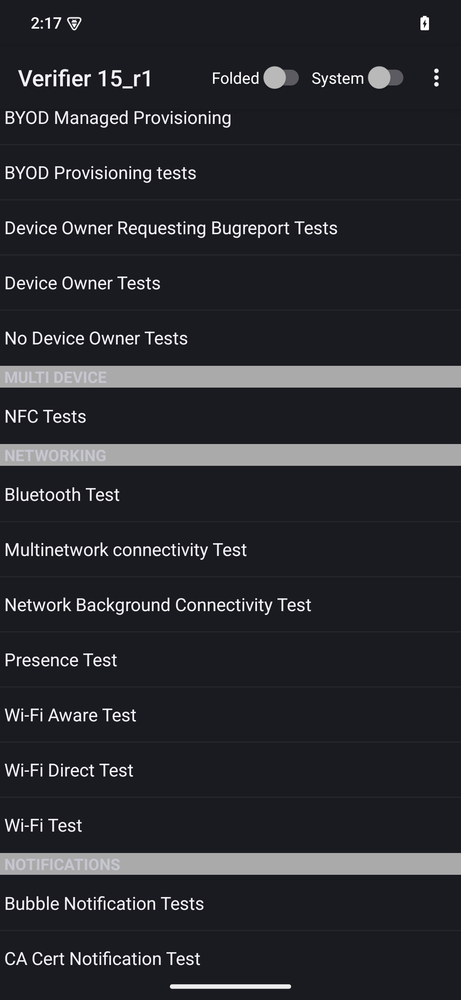The height and width of the screenshot is (1000, 461).
Task: Tap the bottom home gesture bar
Action: pos(230,986)
